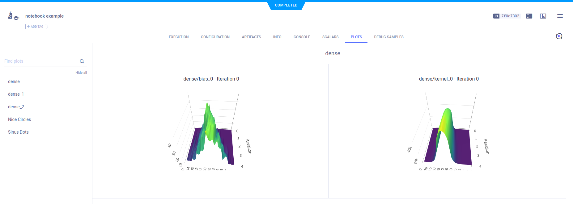573x204 pixels.
Task: Select dense_1 in the plots list
Action: point(16,94)
